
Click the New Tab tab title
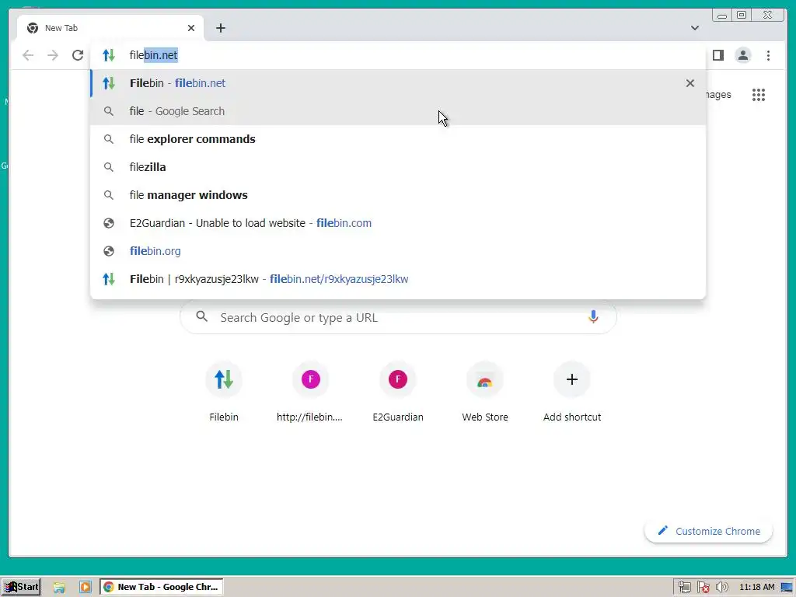[x=61, y=28]
